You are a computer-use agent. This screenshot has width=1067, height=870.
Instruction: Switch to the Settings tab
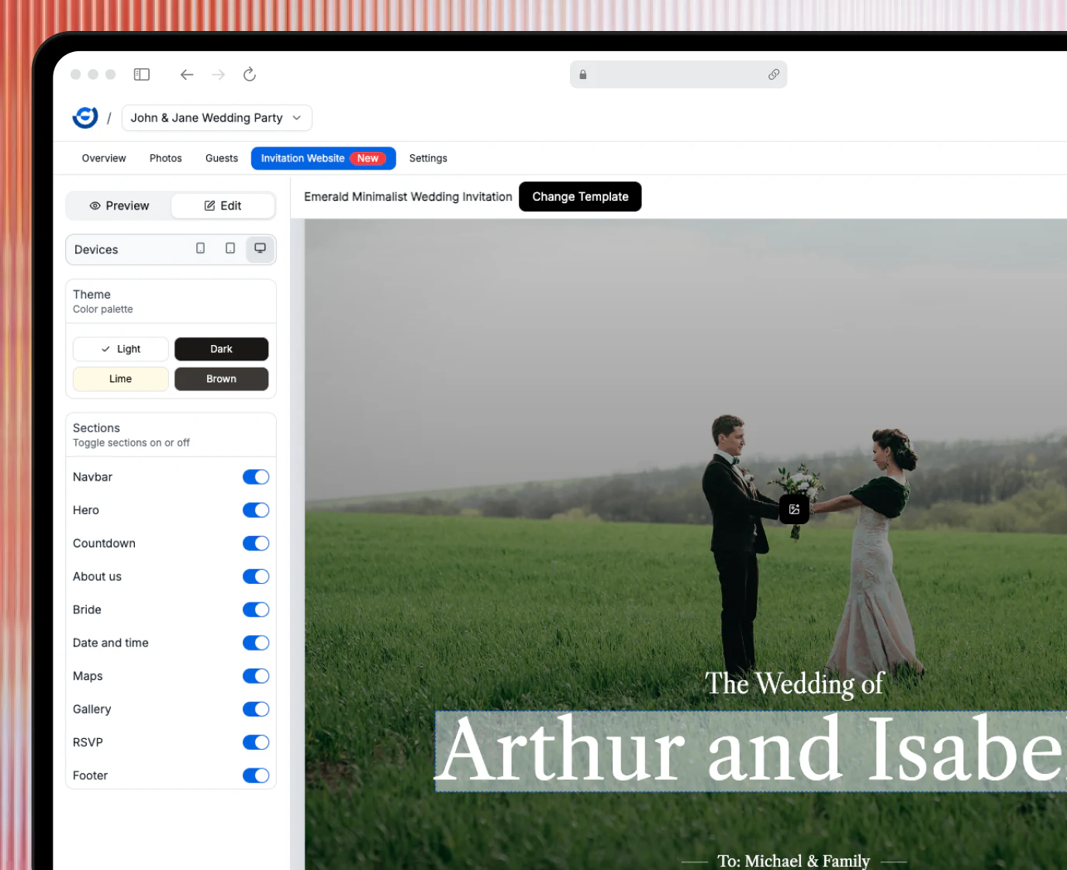tap(428, 158)
